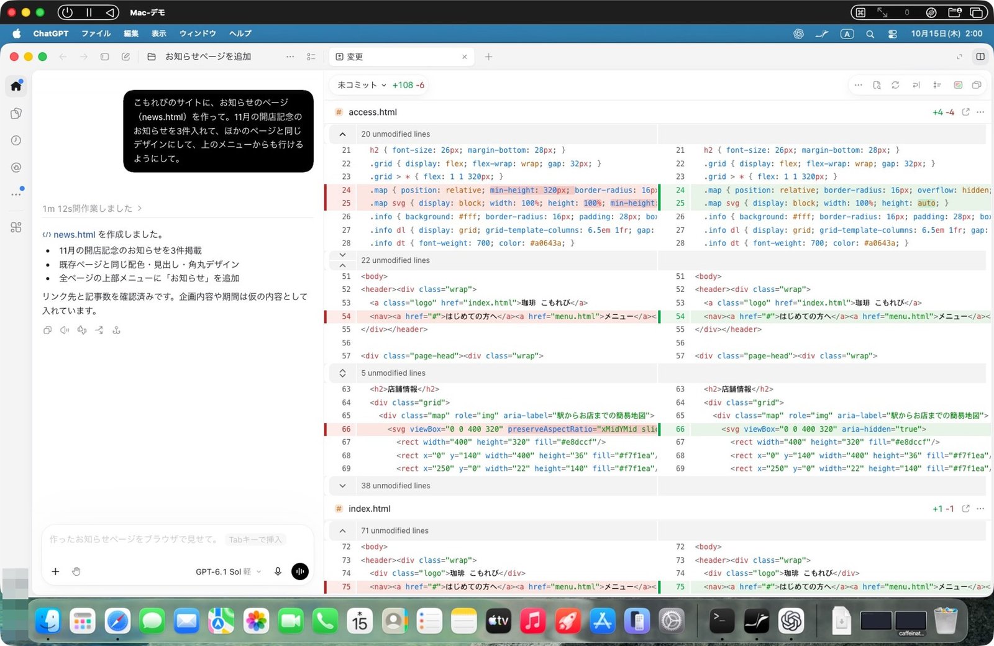The height and width of the screenshot is (646, 994).
Task: Click the microphone dictation icon
Action: [278, 571]
